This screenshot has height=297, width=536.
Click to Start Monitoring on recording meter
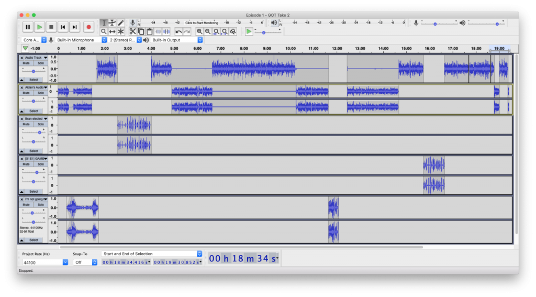point(202,23)
